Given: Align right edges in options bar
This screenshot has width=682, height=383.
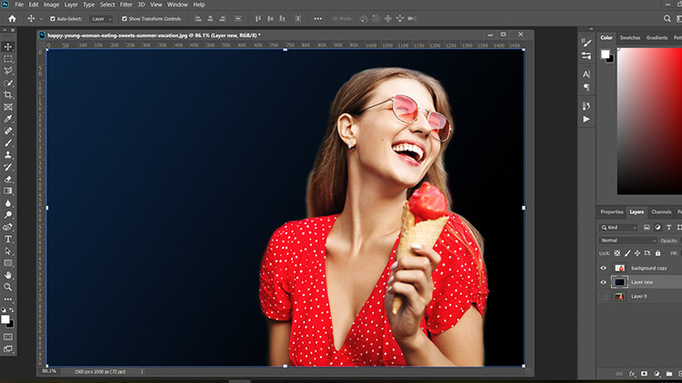Looking at the screenshot, I should (x=222, y=19).
